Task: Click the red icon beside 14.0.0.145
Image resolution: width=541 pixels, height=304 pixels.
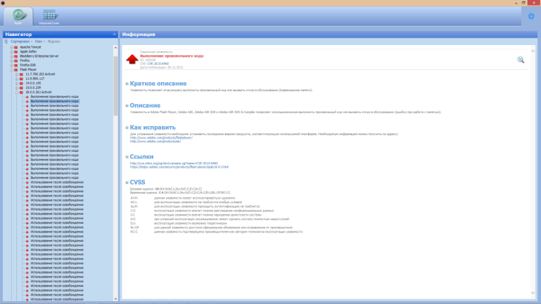Action: click(22, 83)
